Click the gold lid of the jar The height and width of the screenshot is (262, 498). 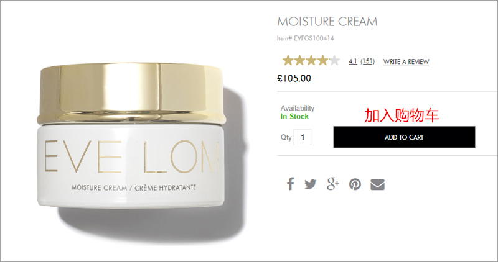(131, 93)
